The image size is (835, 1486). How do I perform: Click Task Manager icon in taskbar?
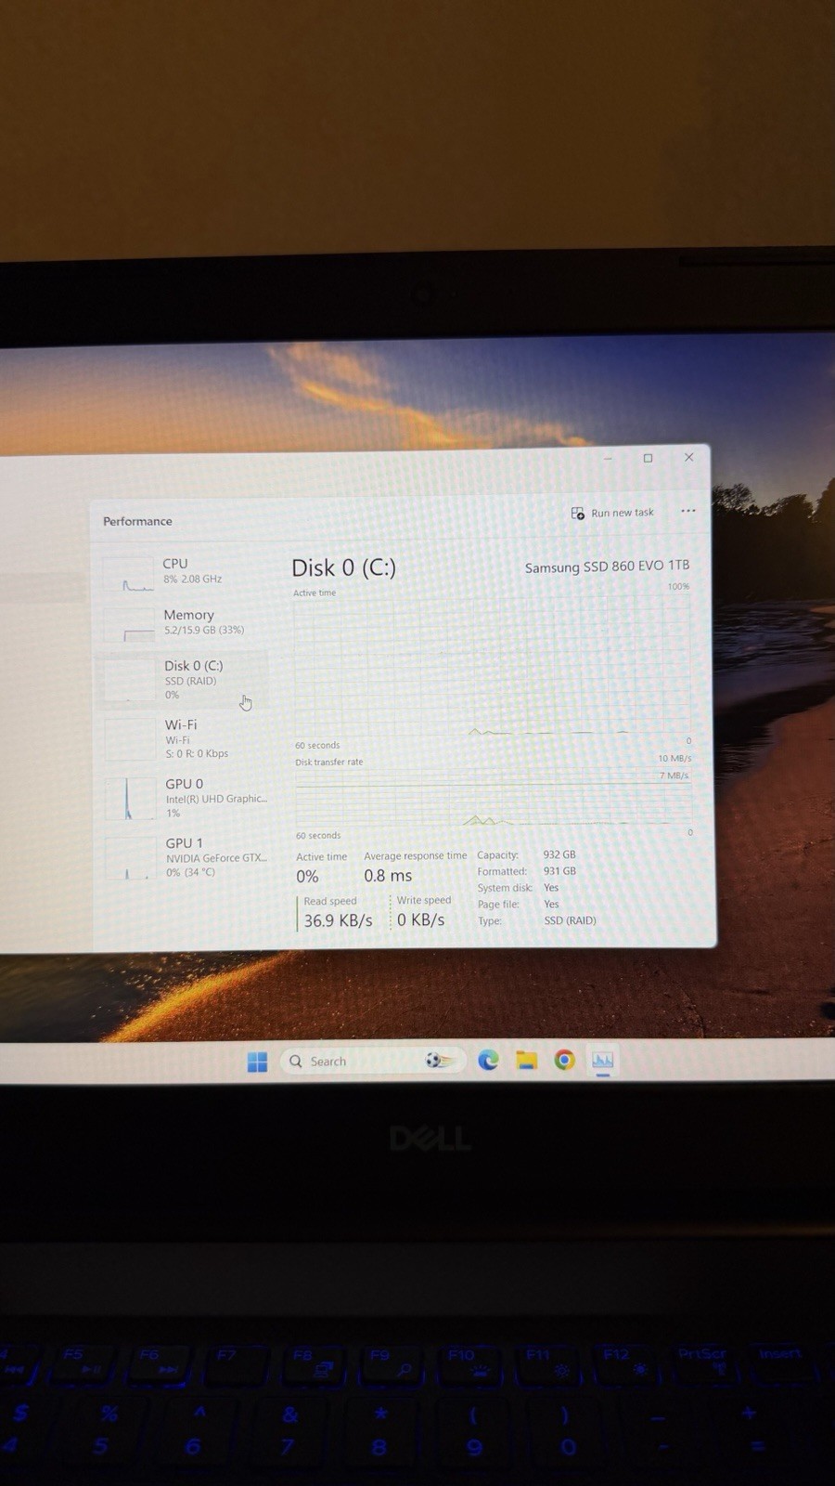coord(603,1060)
